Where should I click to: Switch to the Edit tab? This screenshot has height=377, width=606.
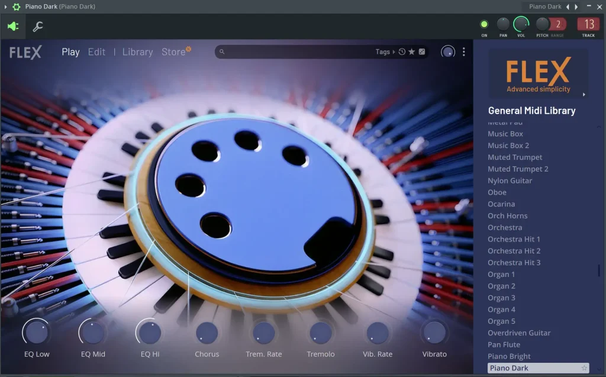click(x=96, y=52)
